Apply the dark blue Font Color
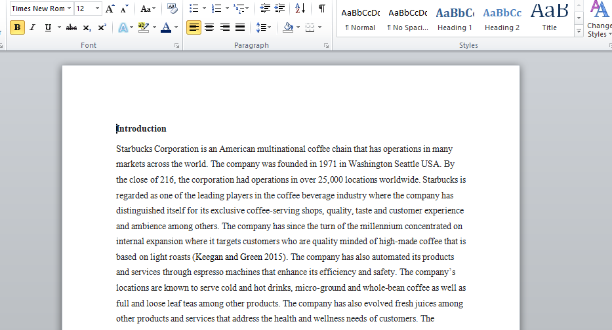This screenshot has width=612, height=330. [x=166, y=27]
